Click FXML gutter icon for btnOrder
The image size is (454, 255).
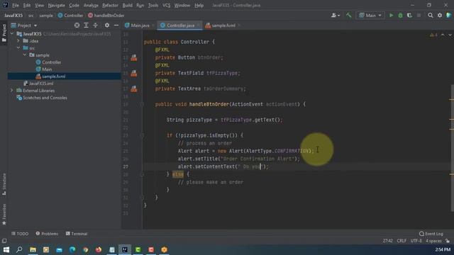click(134, 58)
